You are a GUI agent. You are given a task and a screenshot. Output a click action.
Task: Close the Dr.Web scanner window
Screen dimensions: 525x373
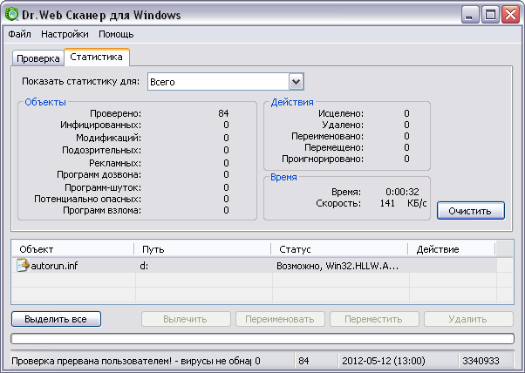tap(510, 15)
